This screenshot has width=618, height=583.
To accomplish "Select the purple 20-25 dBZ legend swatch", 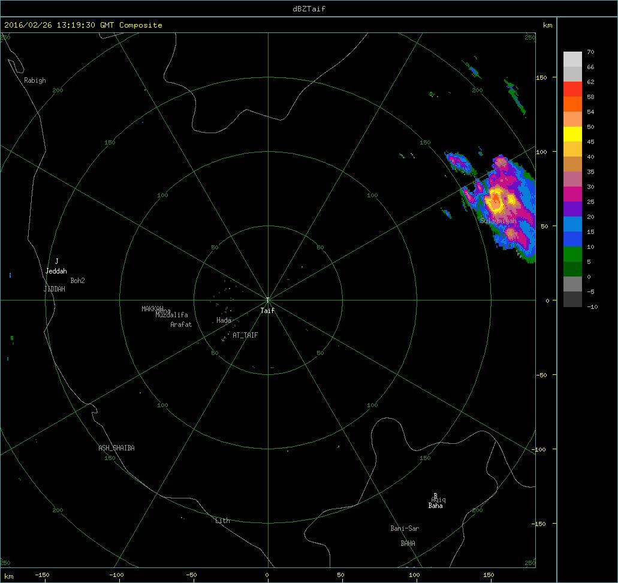I will tap(572, 209).
